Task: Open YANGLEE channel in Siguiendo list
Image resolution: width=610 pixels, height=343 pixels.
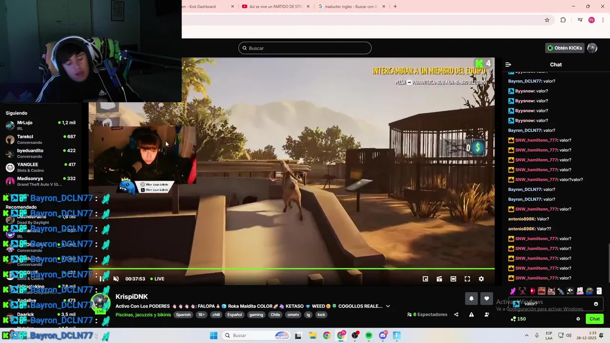Action: point(41,167)
